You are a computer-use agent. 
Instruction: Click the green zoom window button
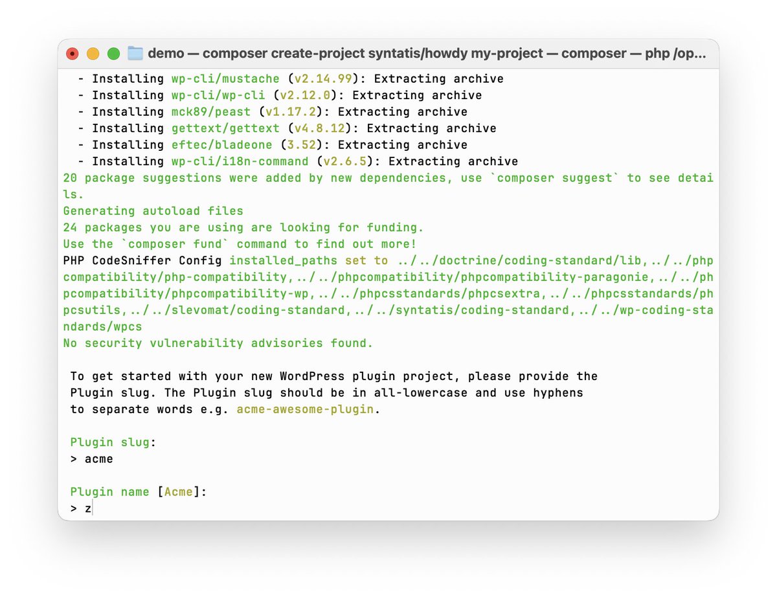[113, 54]
